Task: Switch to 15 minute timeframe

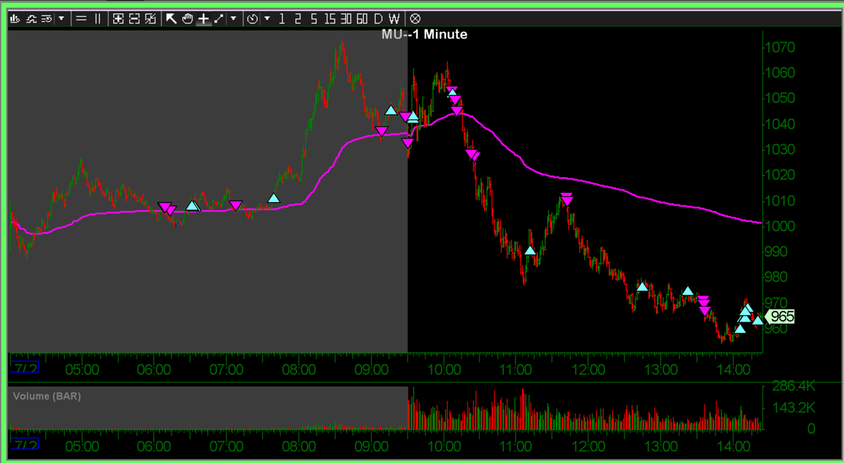Action: click(x=330, y=19)
